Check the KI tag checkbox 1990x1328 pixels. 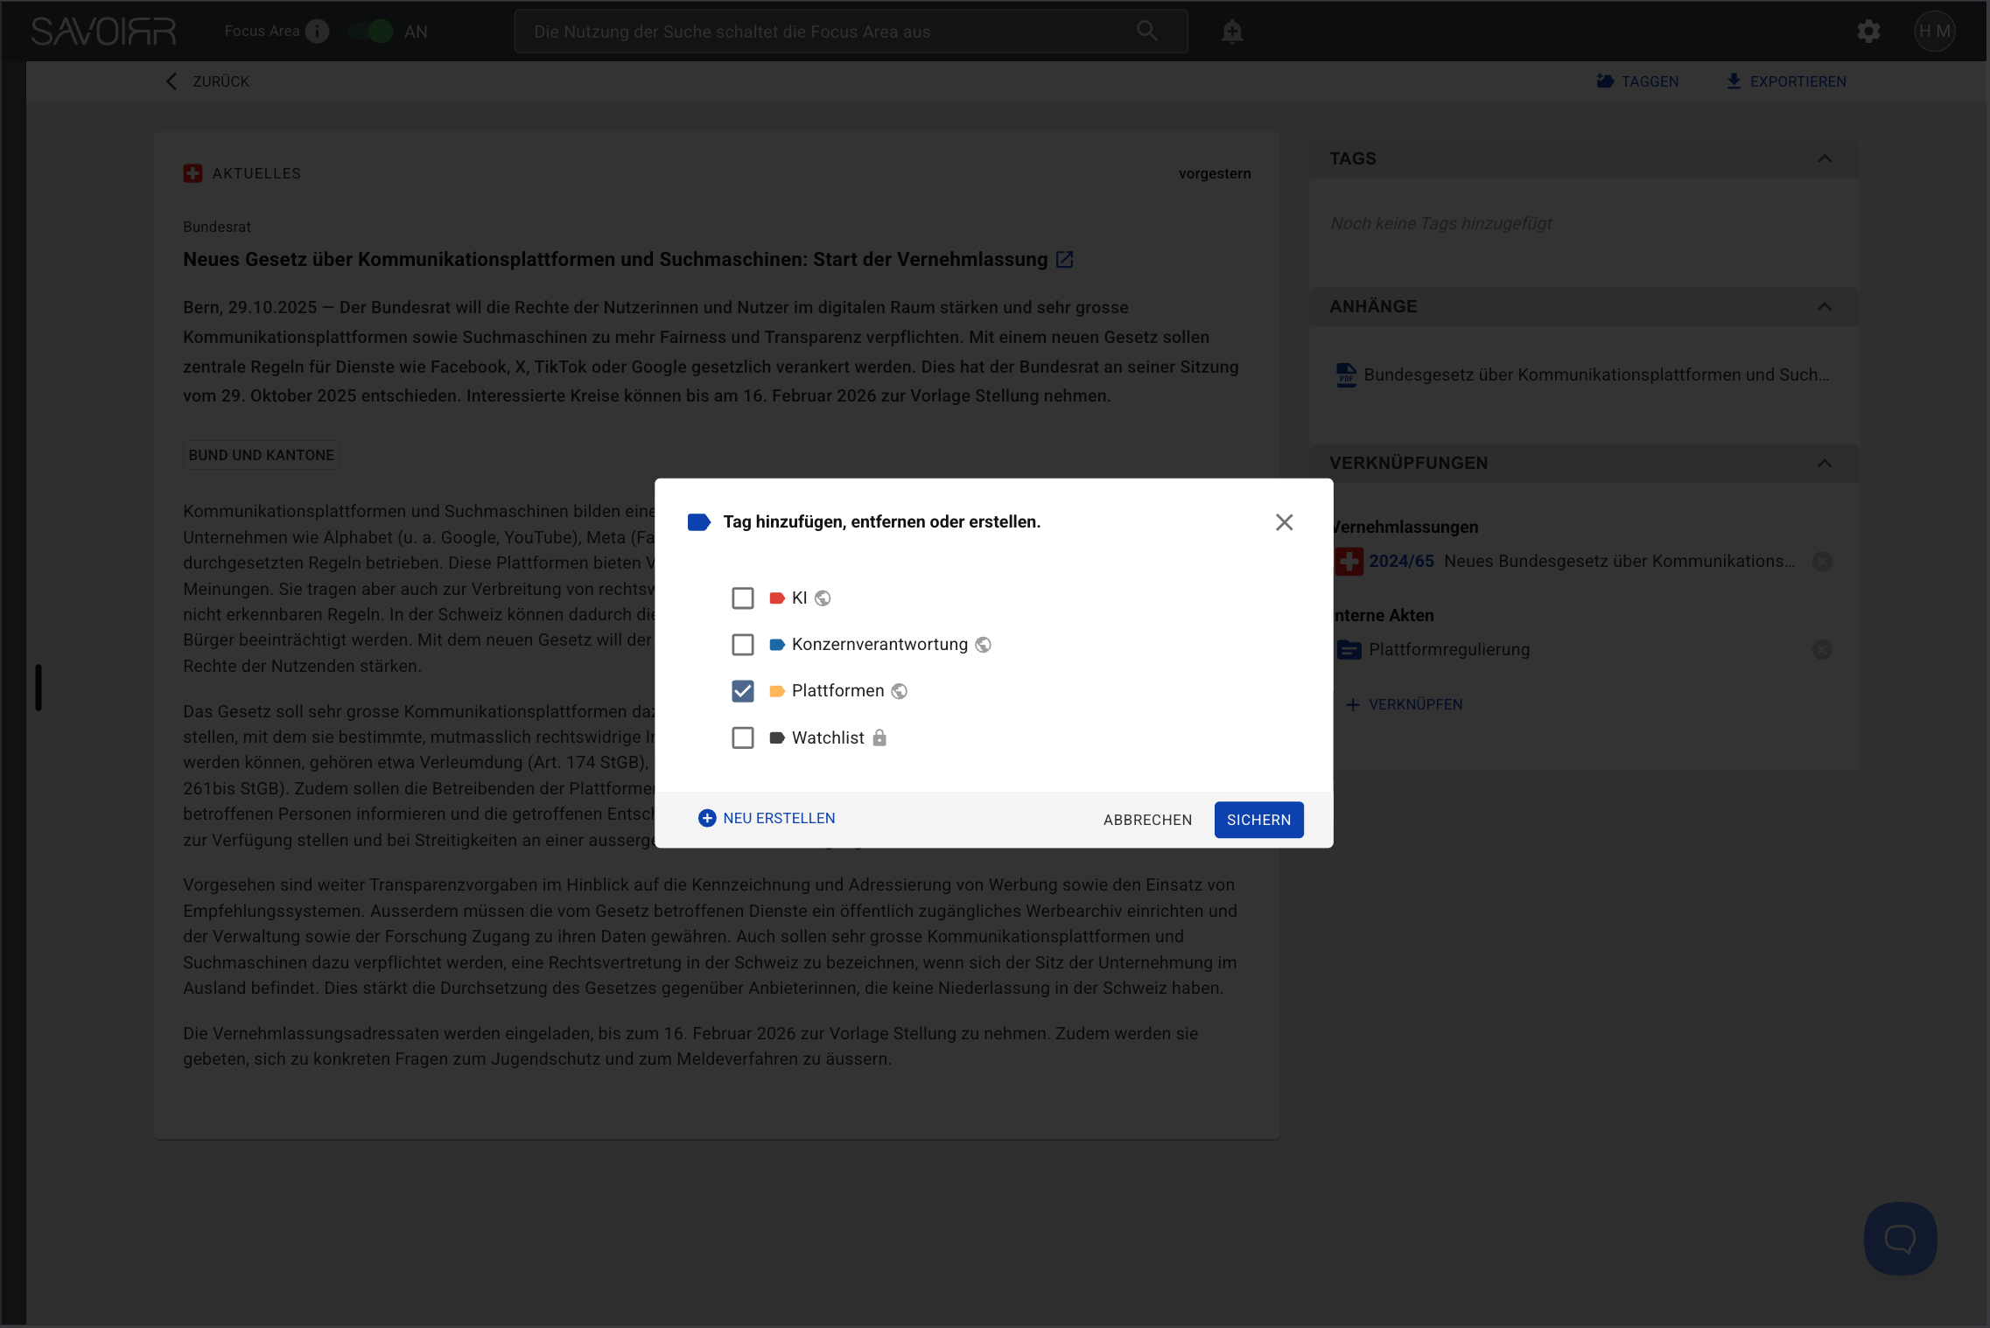742,598
